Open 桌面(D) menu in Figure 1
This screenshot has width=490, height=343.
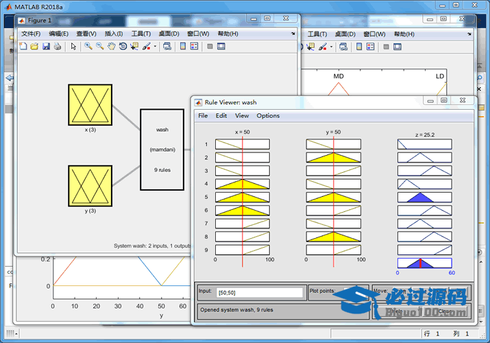pyautogui.click(x=169, y=34)
